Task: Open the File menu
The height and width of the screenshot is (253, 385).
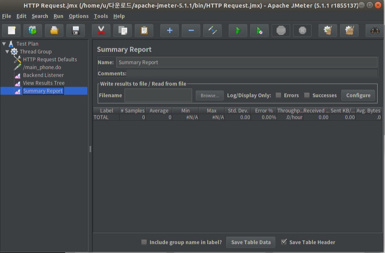Action: 6,16
